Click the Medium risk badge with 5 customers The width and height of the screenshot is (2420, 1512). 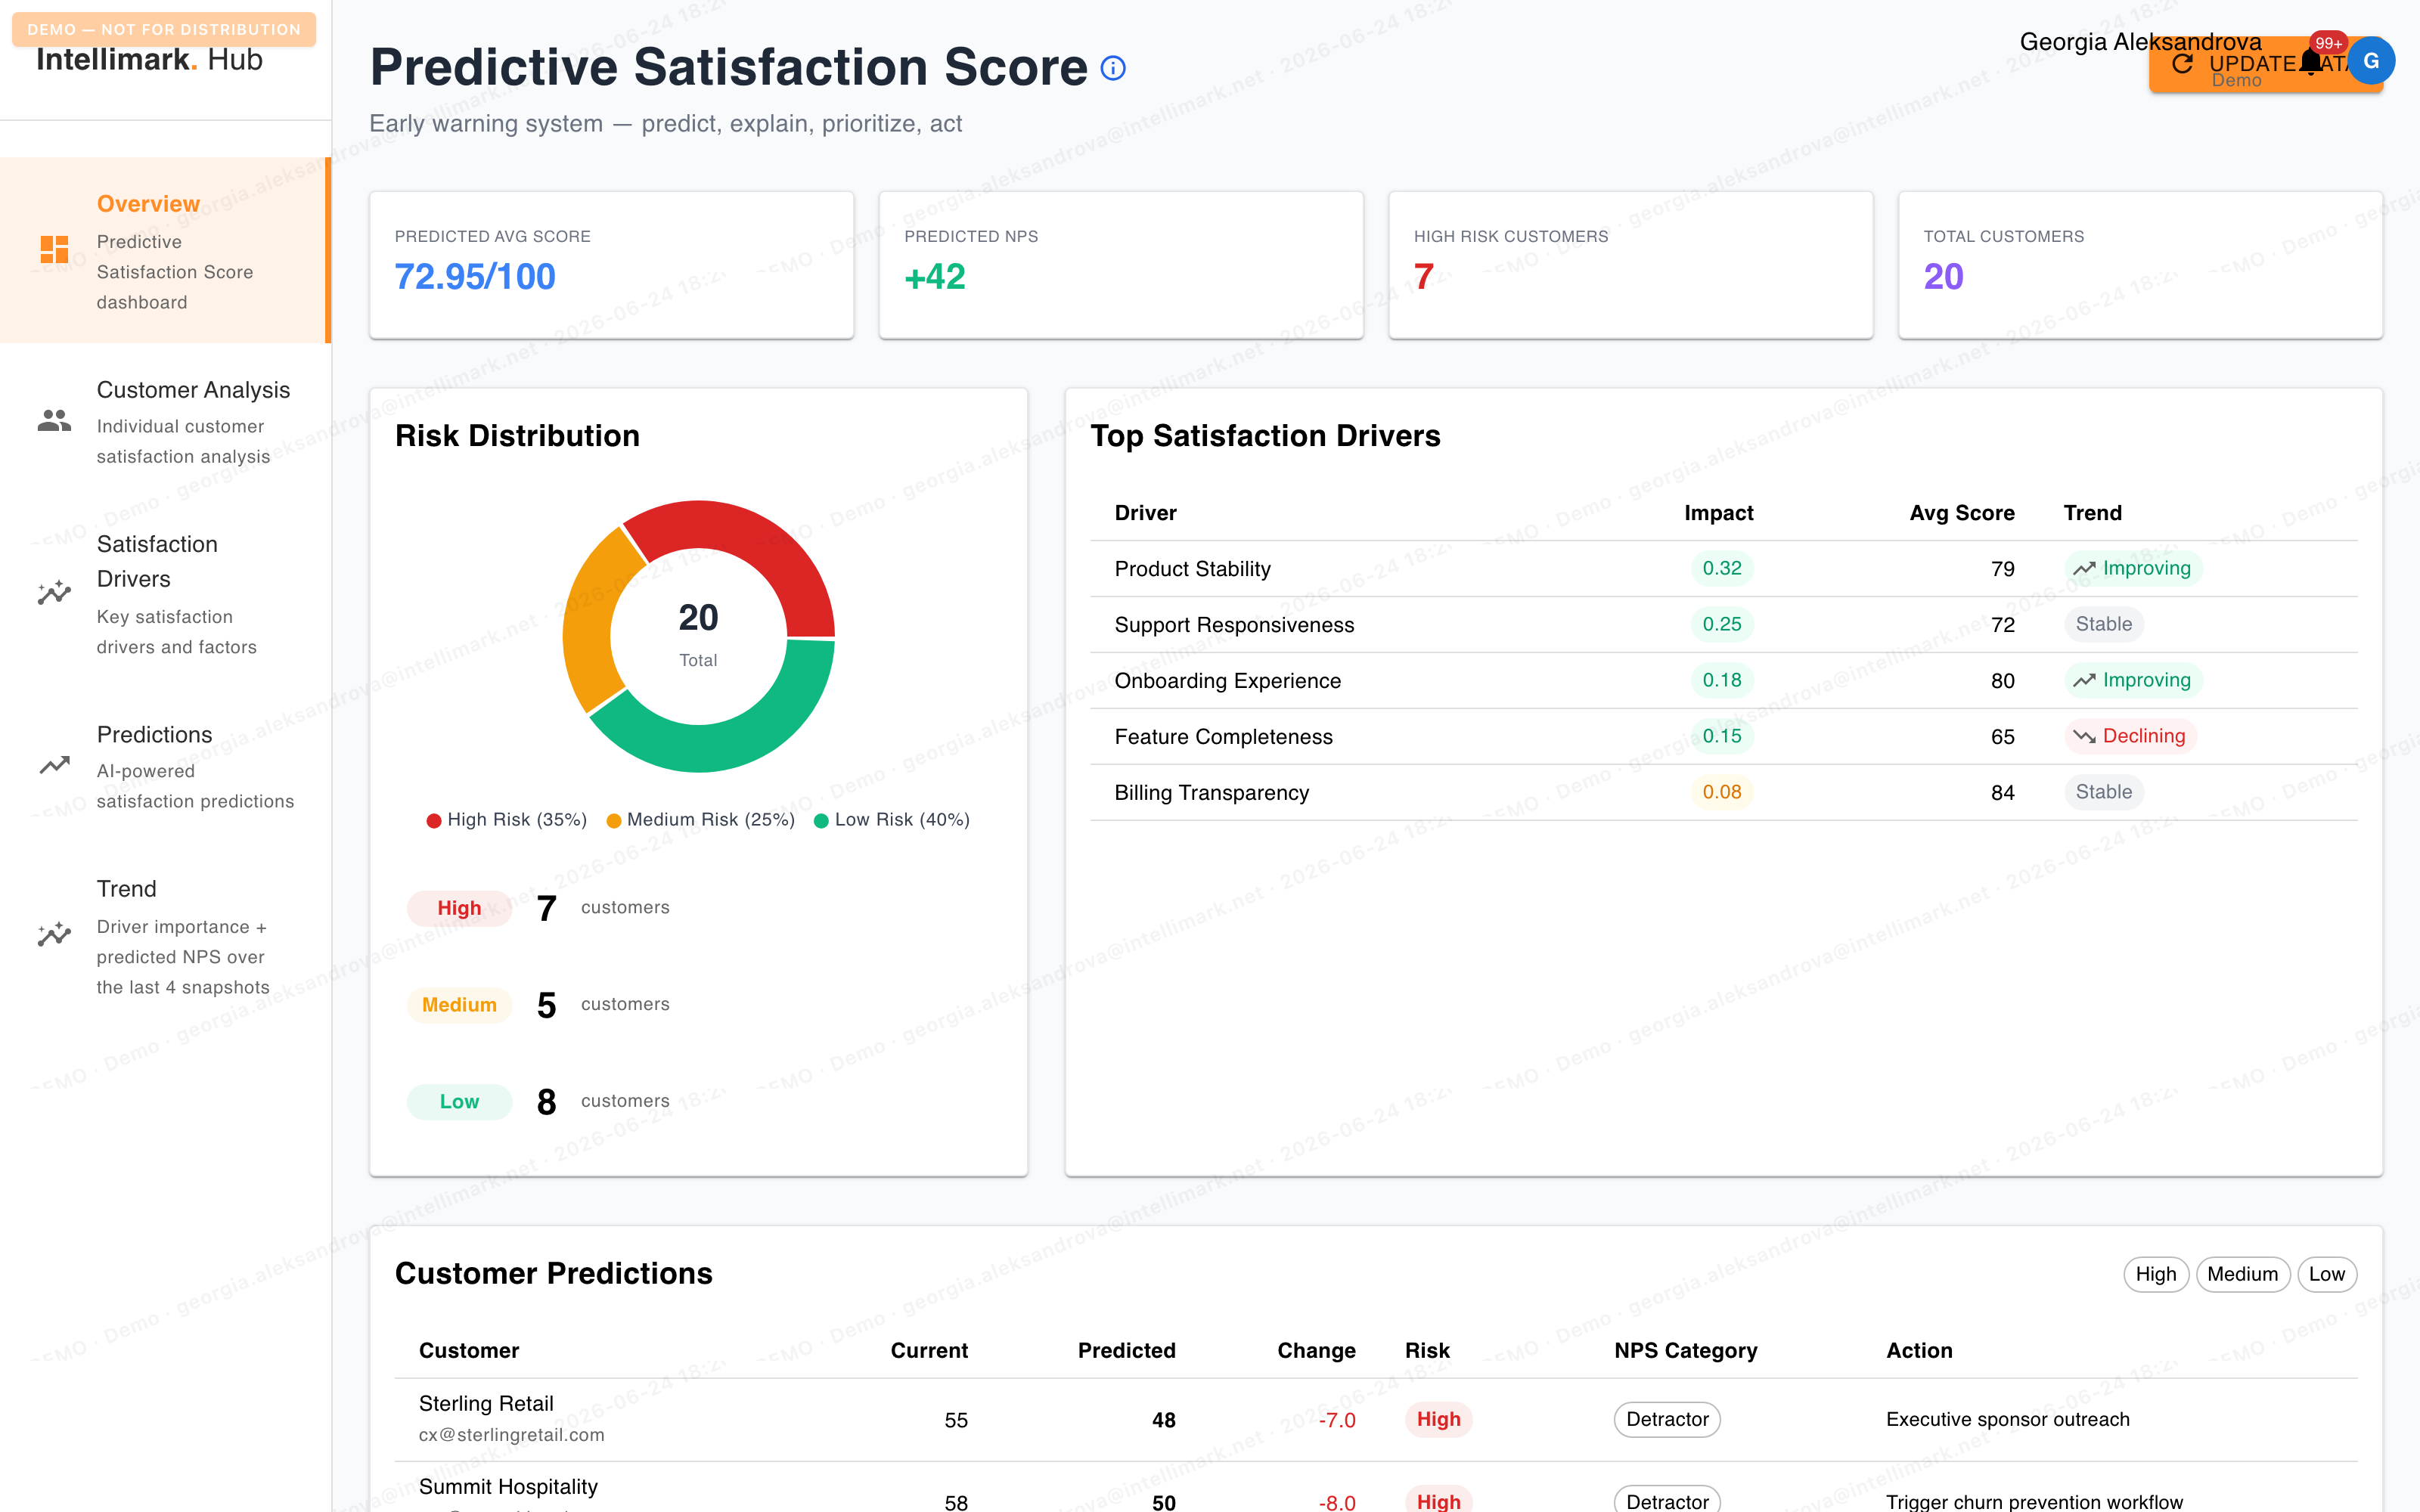click(x=459, y=1004)
